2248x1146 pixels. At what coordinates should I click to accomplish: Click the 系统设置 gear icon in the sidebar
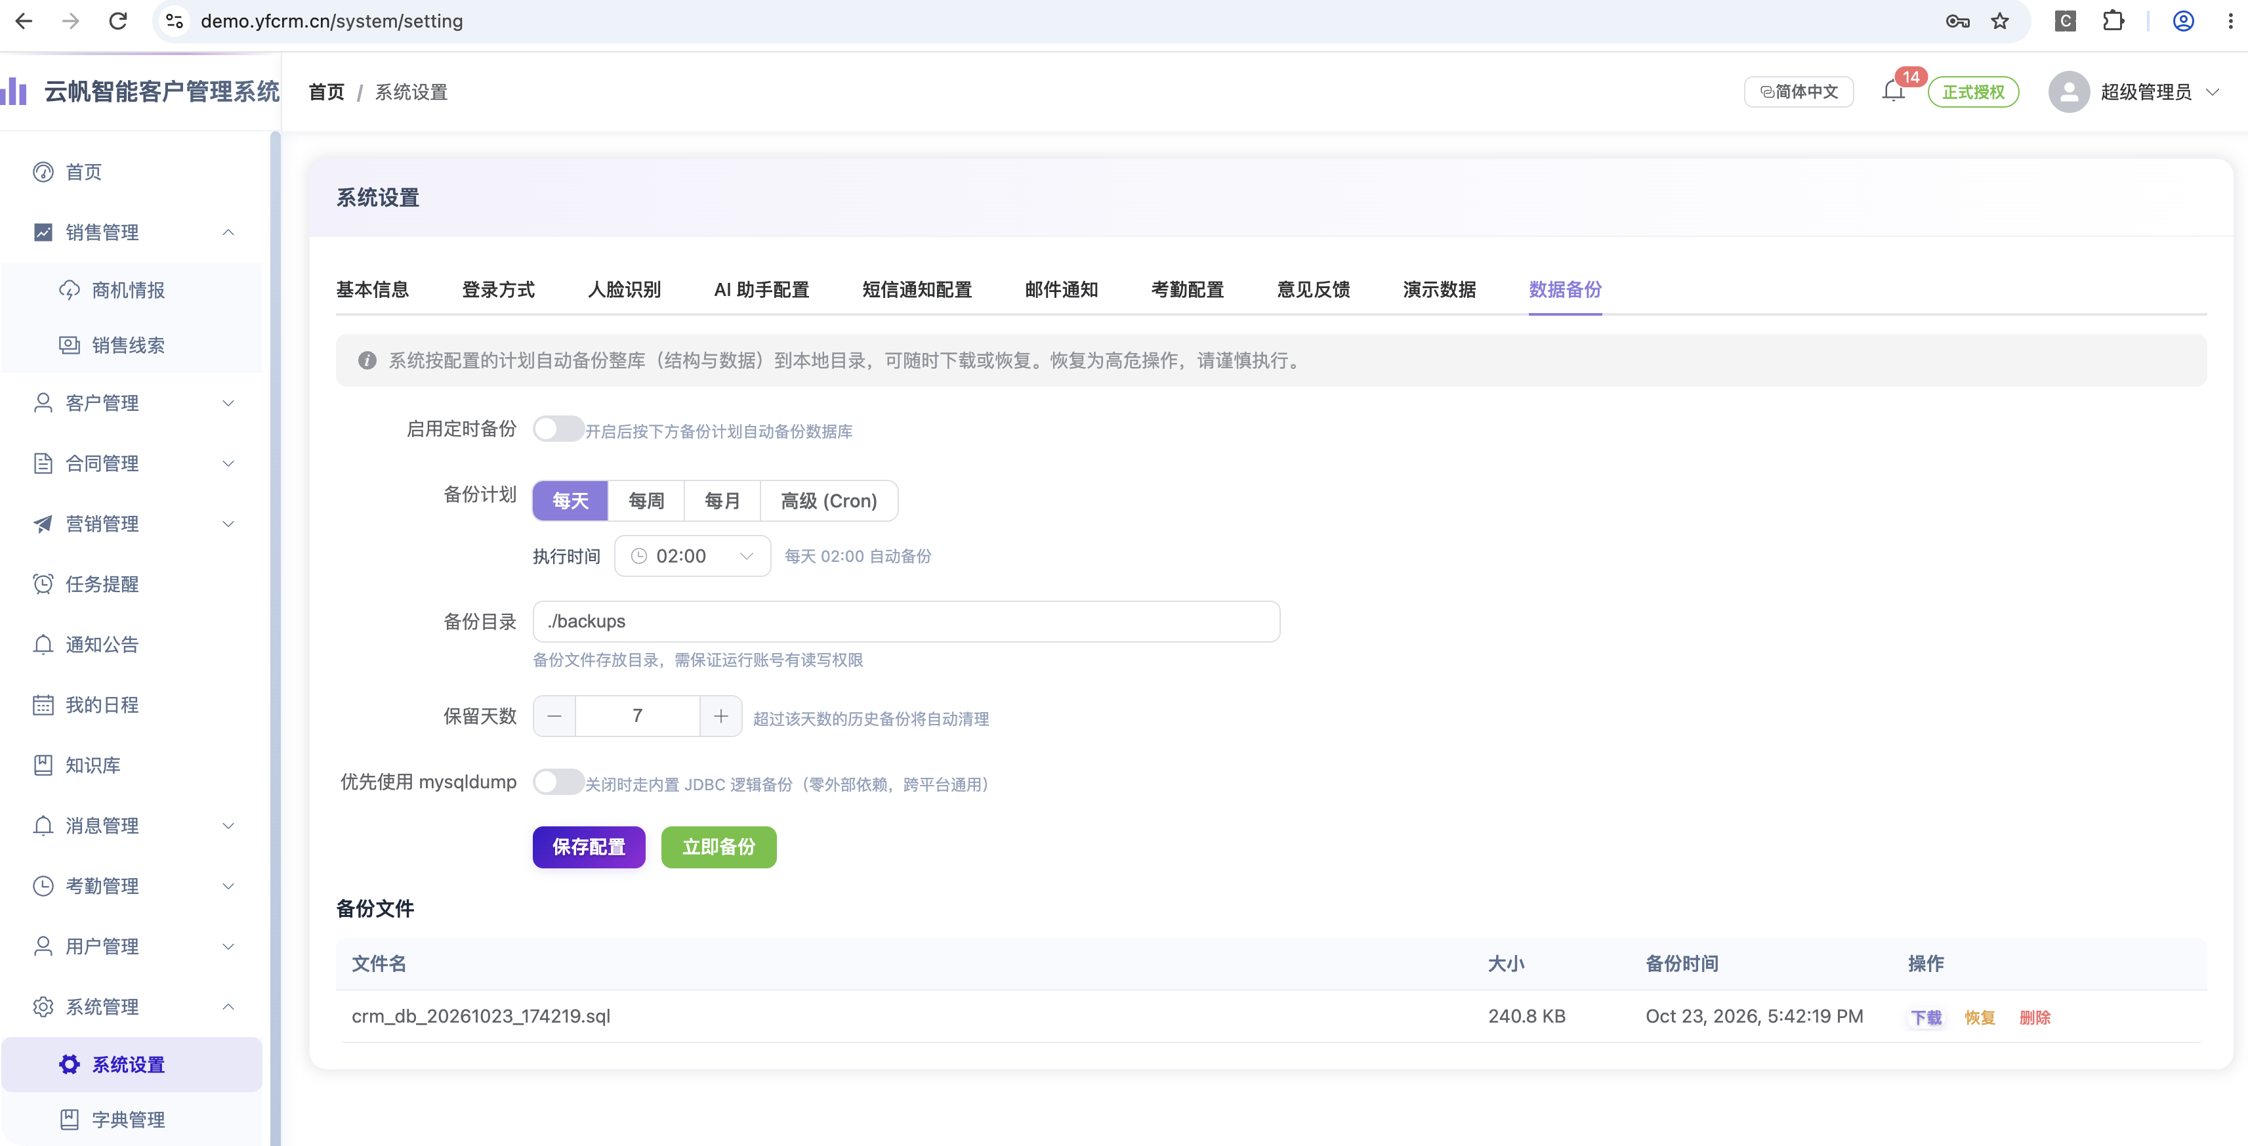[70, 1065]
